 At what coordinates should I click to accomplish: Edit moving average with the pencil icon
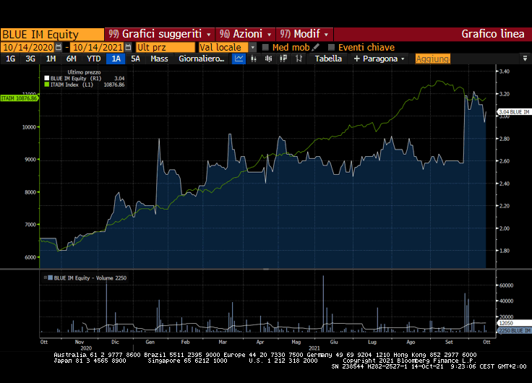(317, 47)
